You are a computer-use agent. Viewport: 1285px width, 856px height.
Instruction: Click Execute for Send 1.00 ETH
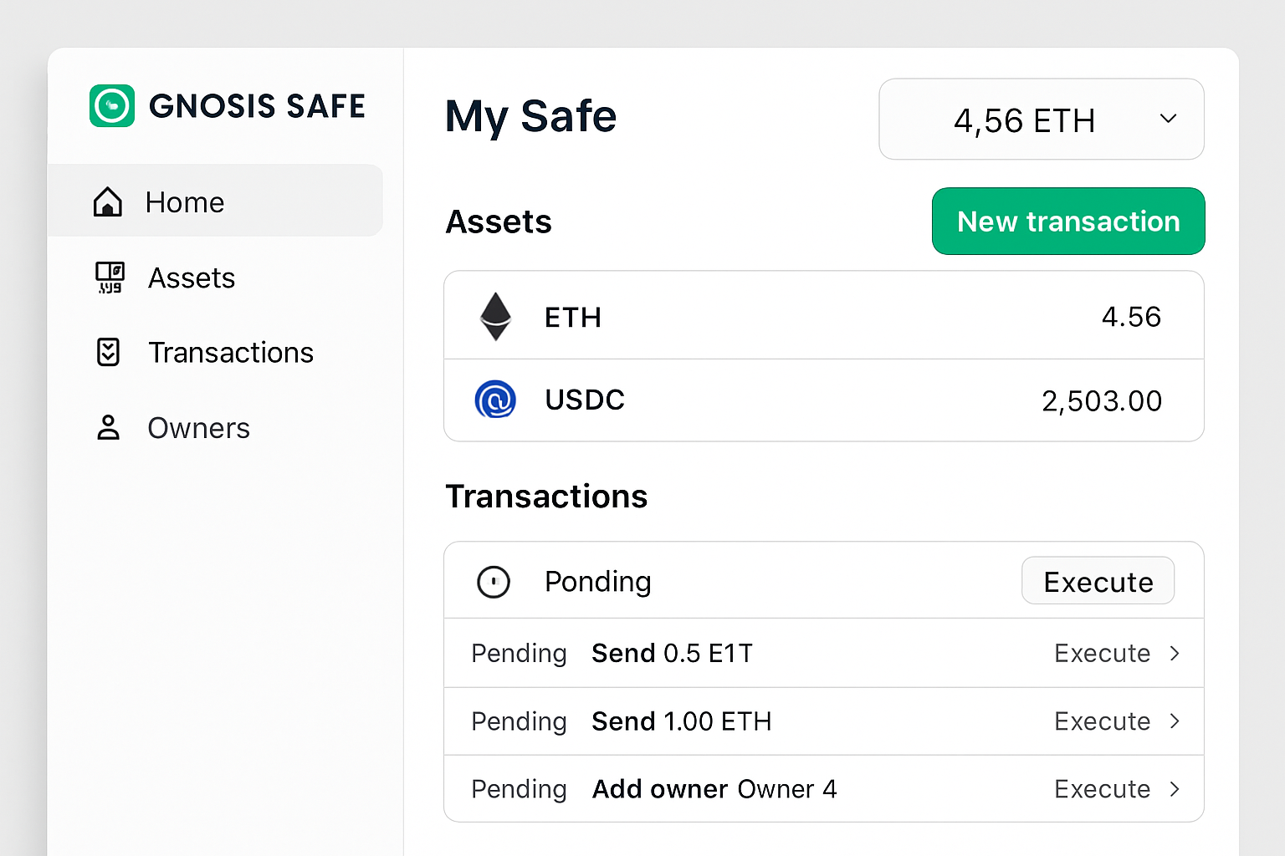(x=1103, y=721)
